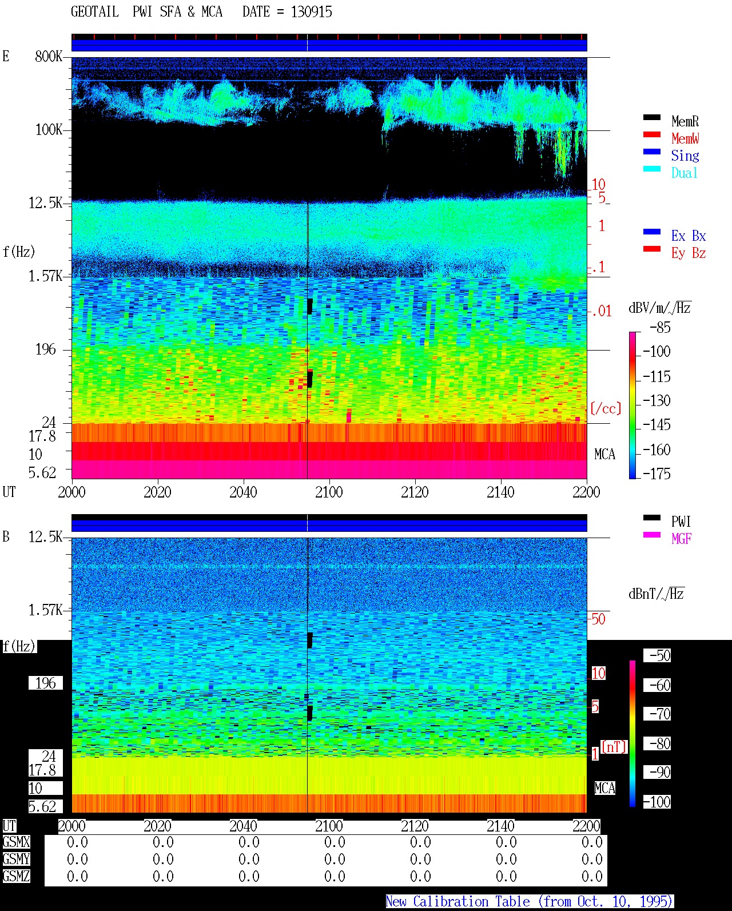This screenshot has width=732, height=911.
Task: Click the '-175' color scale value
Action: pyautogui.click(x=657, y=474)
